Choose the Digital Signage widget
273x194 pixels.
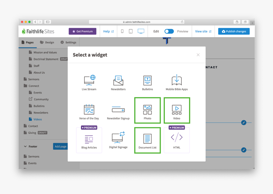click(118, 140)
